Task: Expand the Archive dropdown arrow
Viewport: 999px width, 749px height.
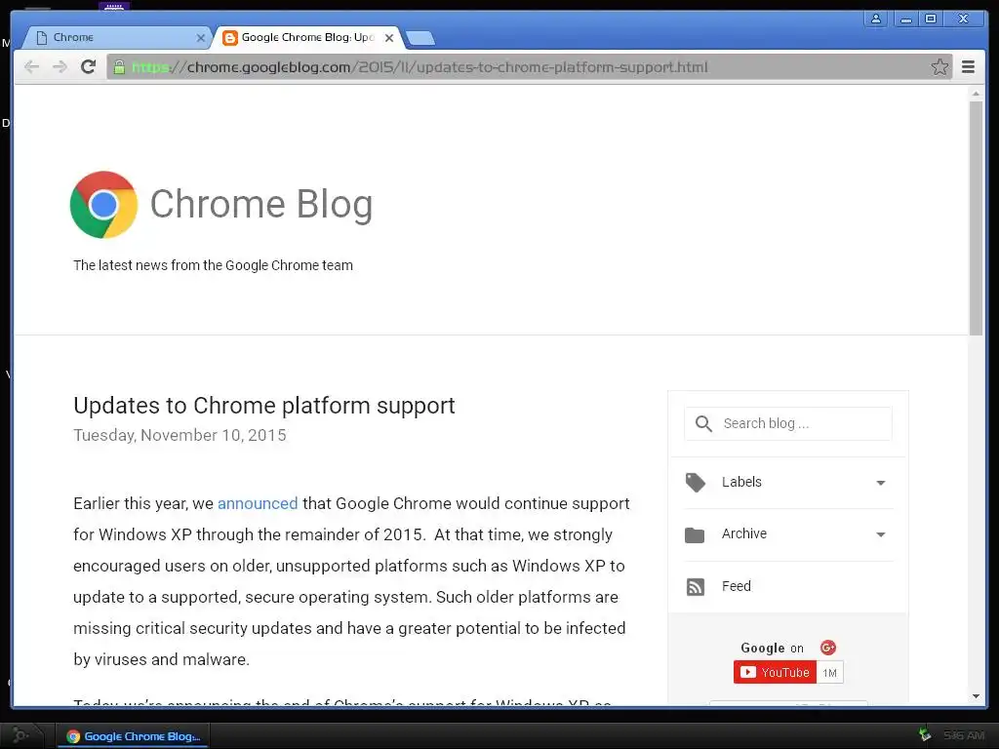Action: pyautogui.click(x=881, y=534)
